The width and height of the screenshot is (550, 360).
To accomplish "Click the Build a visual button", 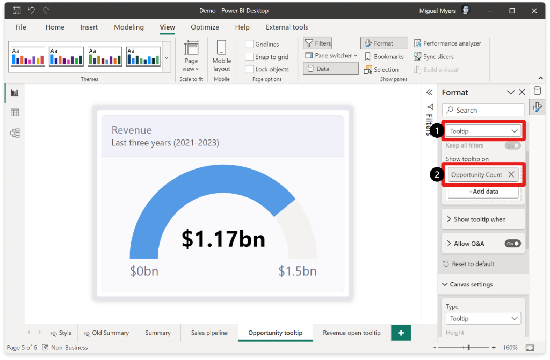I will tap(436, 69).
